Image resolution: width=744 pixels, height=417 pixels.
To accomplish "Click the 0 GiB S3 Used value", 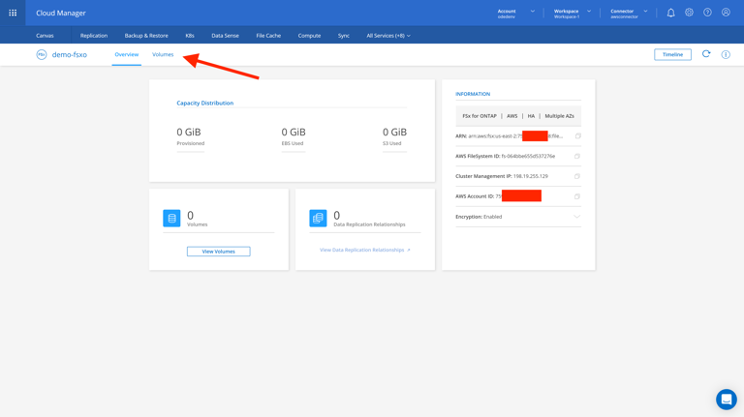I will 395,133.
